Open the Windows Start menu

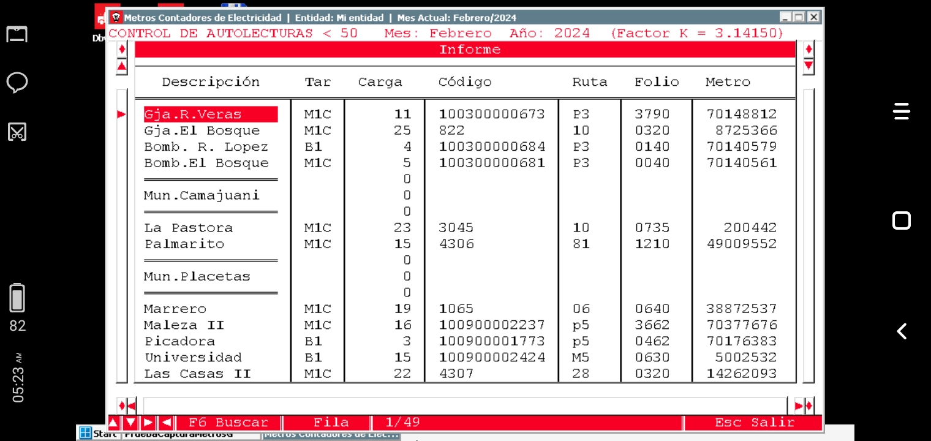98,434
